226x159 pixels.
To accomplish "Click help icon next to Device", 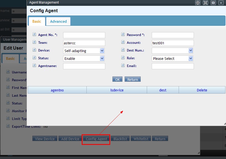I will tap(34, 50).
